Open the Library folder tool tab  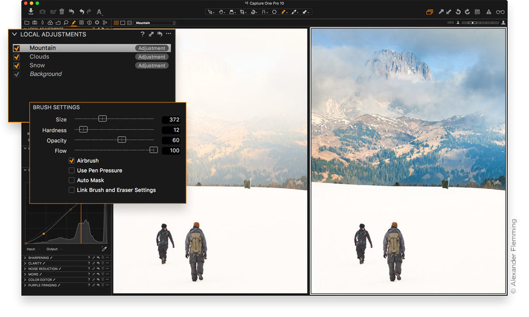tap(27, 23)
